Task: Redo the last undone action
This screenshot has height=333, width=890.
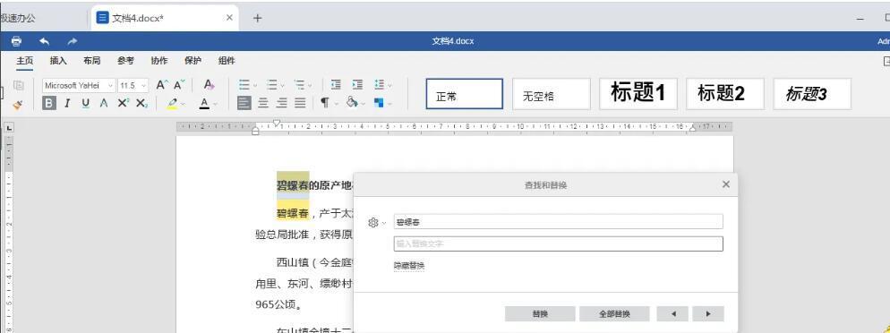Action: 73,41
